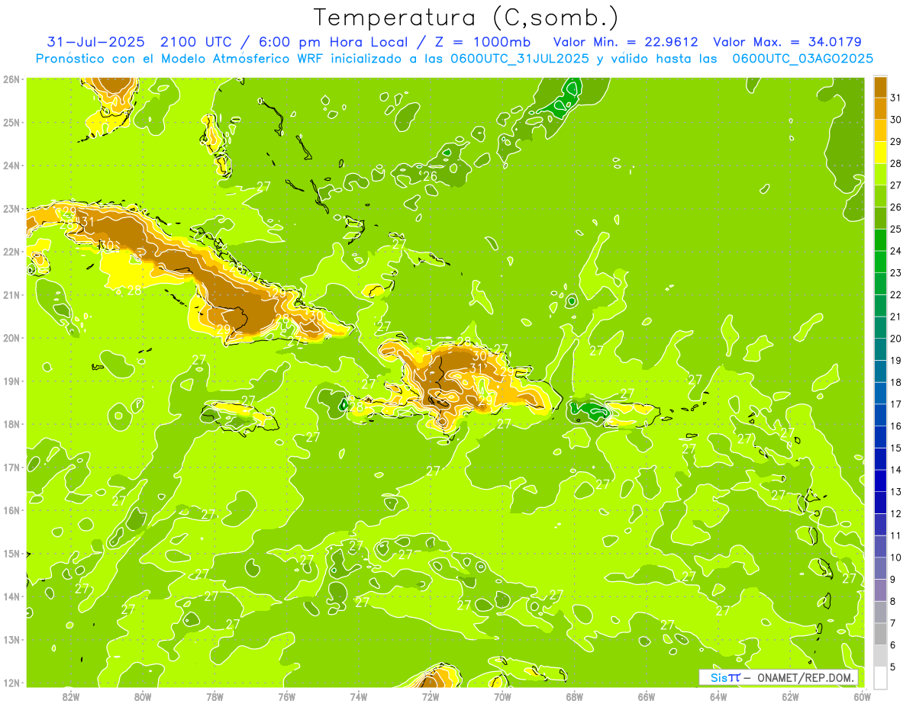Image resolution: width=916 pixels, height=707 pixels.
Task: Click the "17N" latitude axis label
Action: pyautogui.click(x=11, y=468)
